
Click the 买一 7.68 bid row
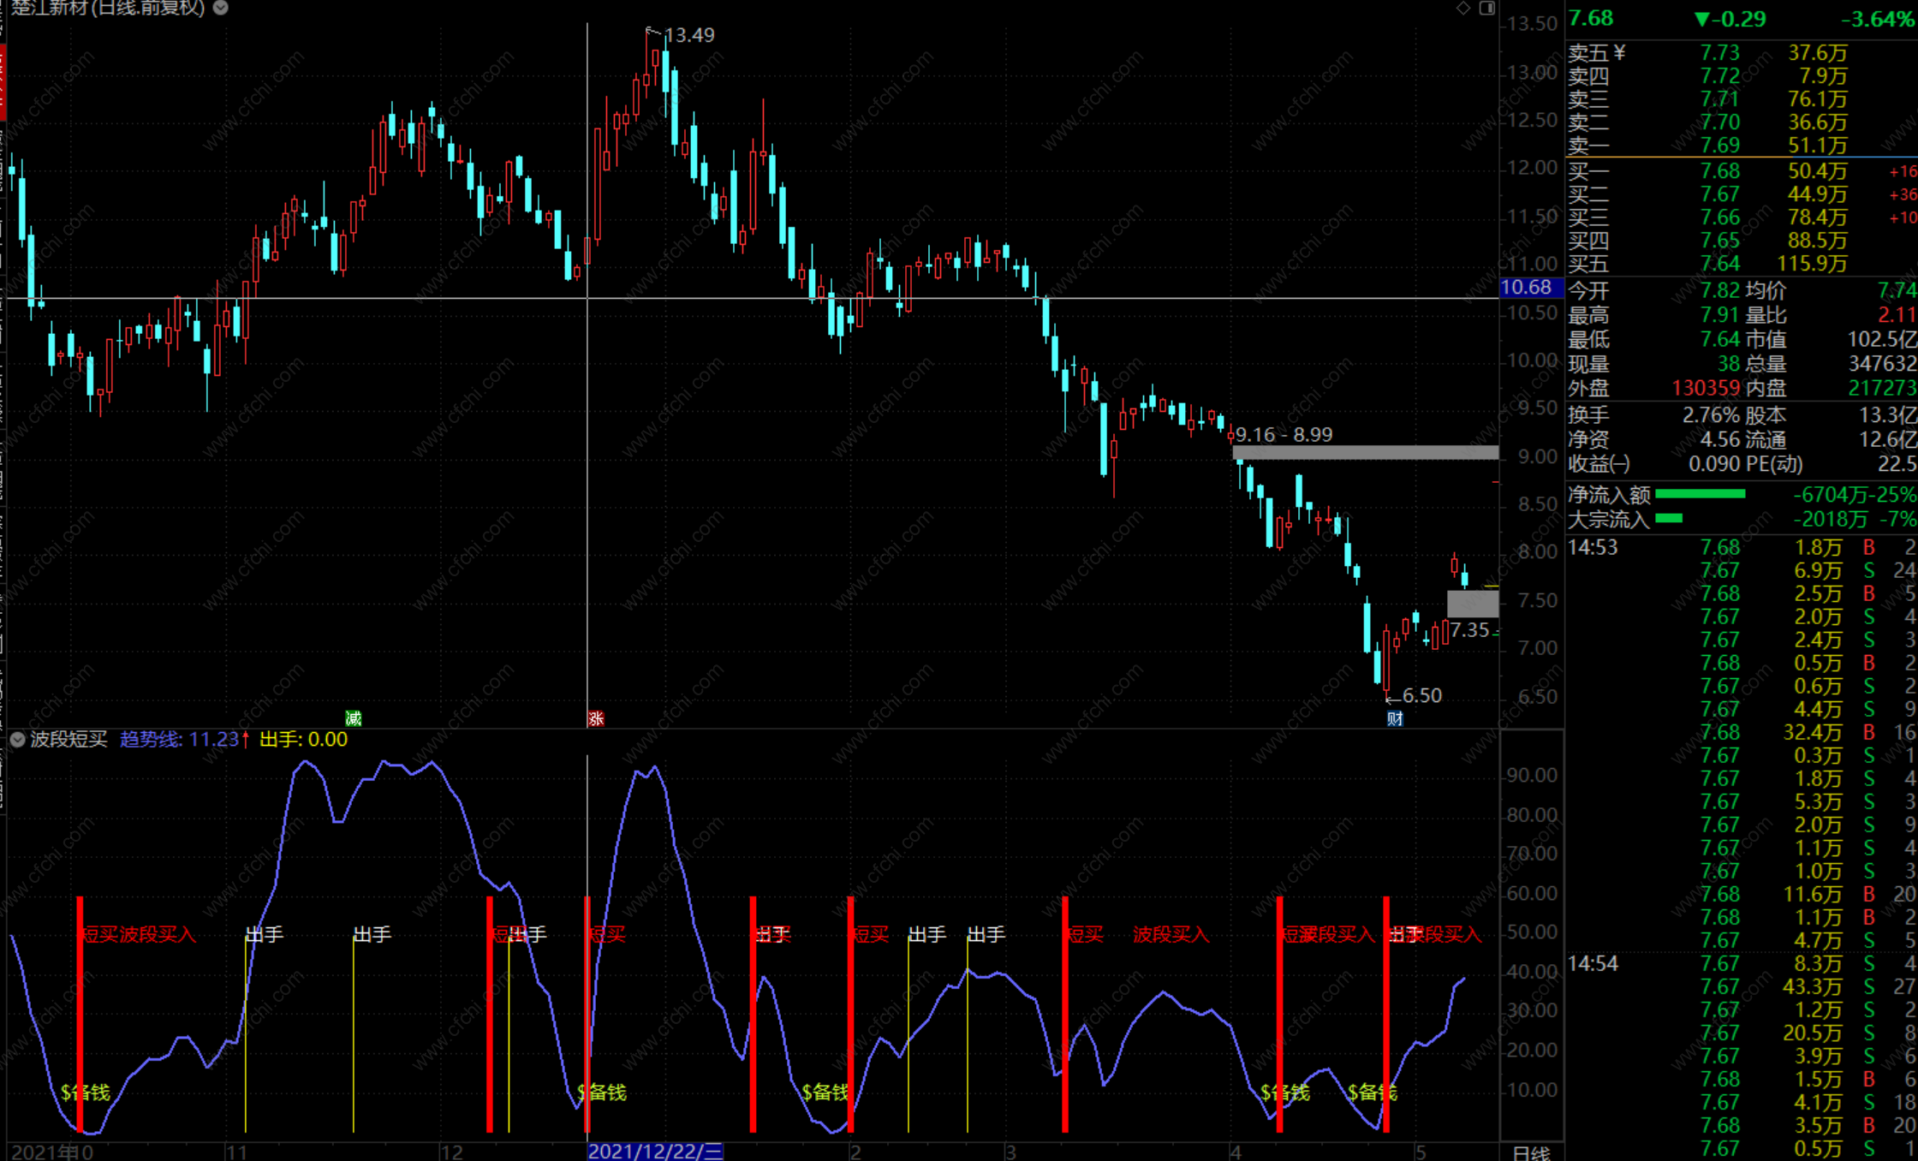click(1721, 171)
